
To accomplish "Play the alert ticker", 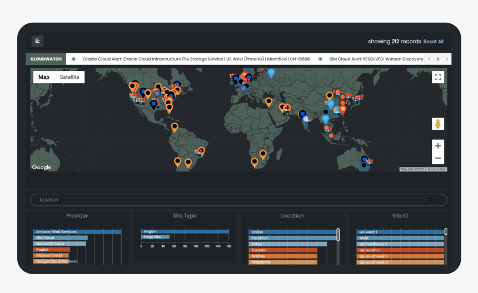I will coord(438,59).
